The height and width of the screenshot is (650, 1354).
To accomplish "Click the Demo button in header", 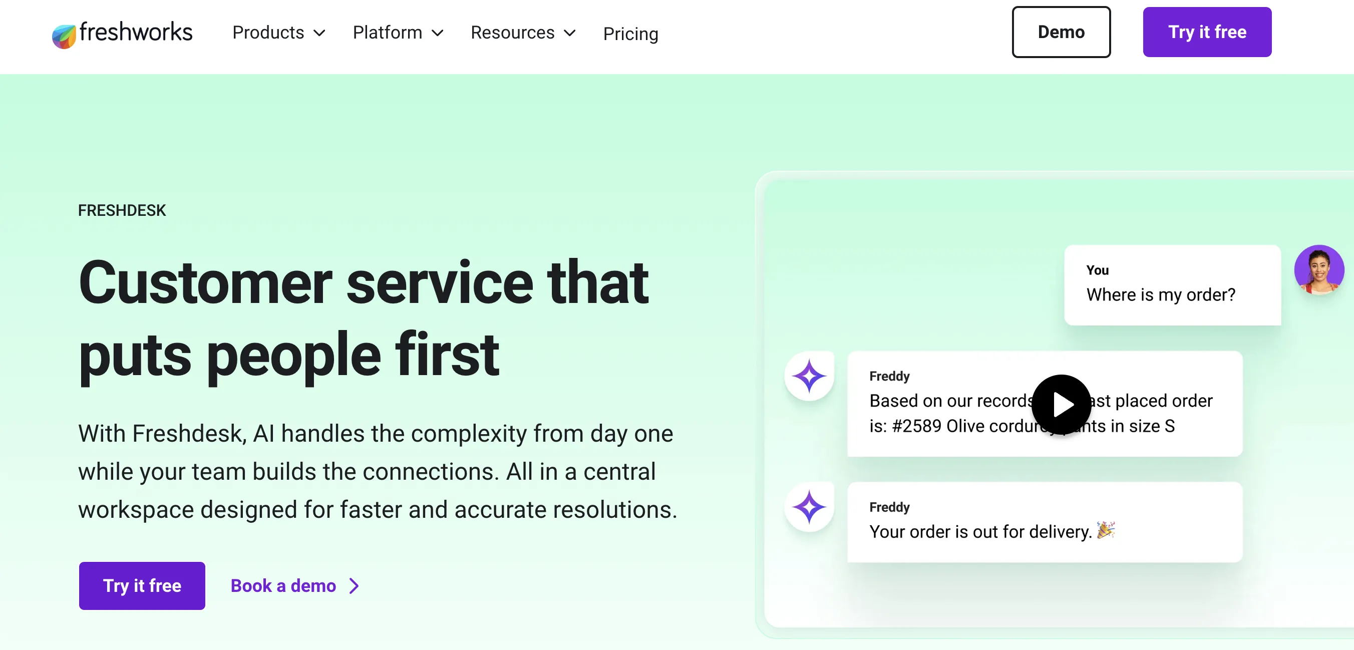I will pos(1061,32).
